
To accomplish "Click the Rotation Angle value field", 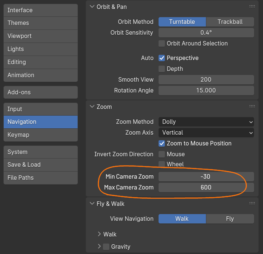I will pyautogui.click(x=206, y=91).
